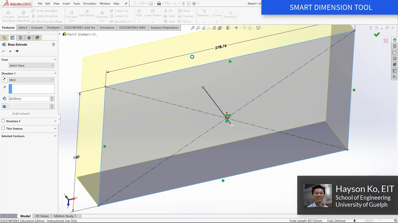This screenshot has height=223, width=398.
Task: Click the Previous View icon
Action: click(204, 28)
